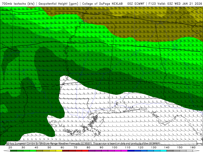The image size is (203, 152).
Task: Click the color bar label 20
Action: click(x=10, y=147)
